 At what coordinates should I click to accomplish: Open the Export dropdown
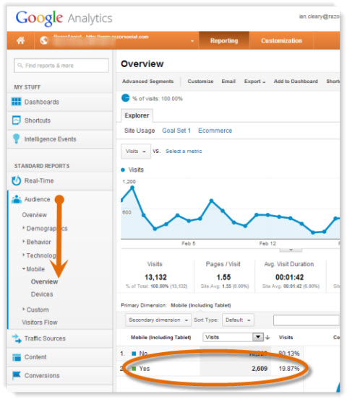[x=254, y=82]
